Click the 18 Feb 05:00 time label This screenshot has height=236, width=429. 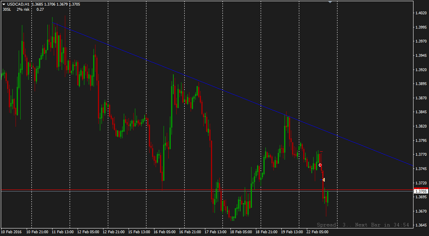point(241,232)
